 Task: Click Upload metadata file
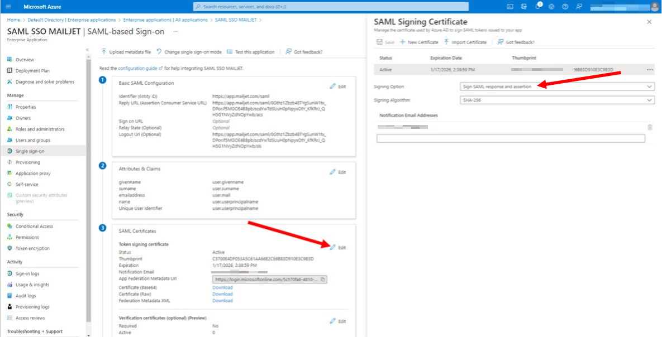(x=126, y=52)
